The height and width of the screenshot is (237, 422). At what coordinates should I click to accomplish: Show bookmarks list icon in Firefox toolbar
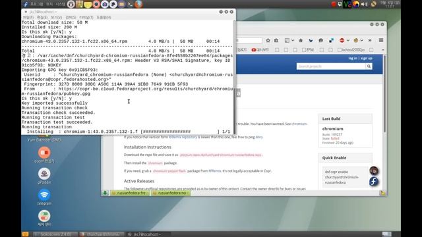point(276,40)
